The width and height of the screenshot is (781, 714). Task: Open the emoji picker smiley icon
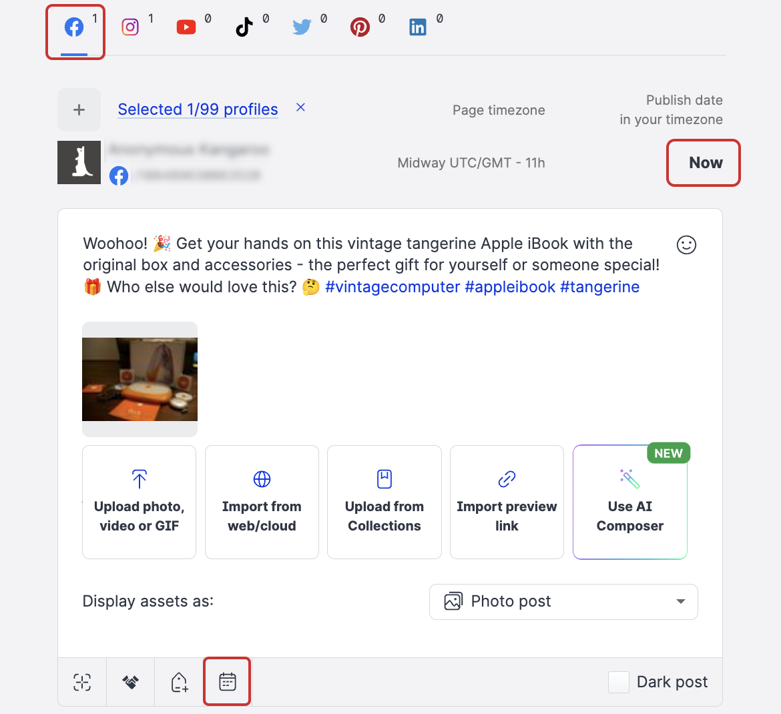(x=686, y=245)
